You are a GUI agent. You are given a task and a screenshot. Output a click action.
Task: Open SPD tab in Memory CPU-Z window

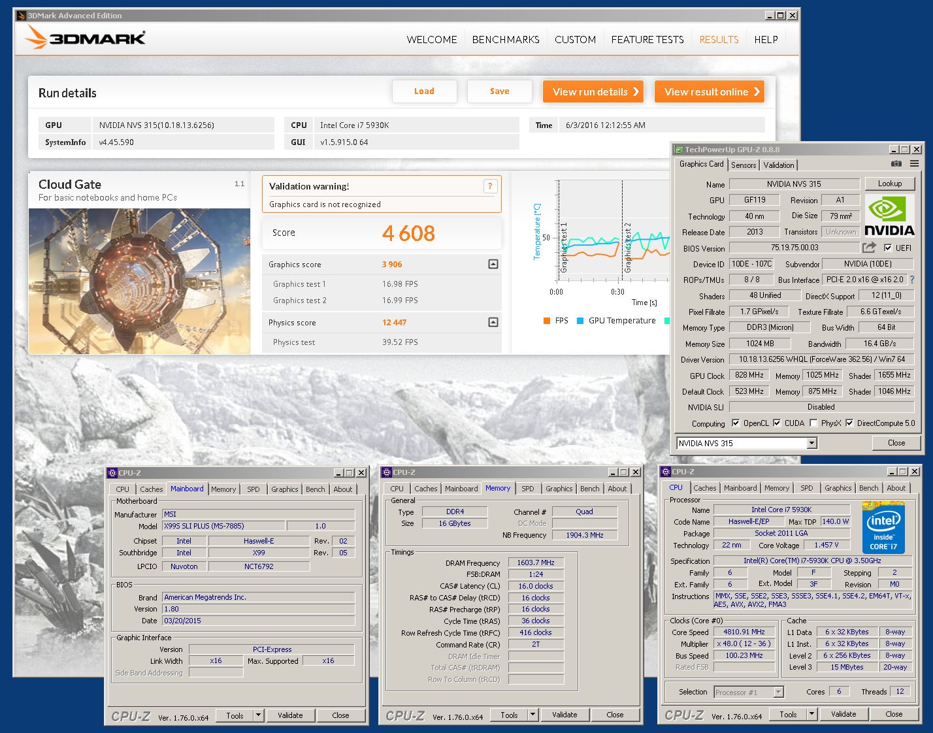pyautogui.click(x=528, y=489)
